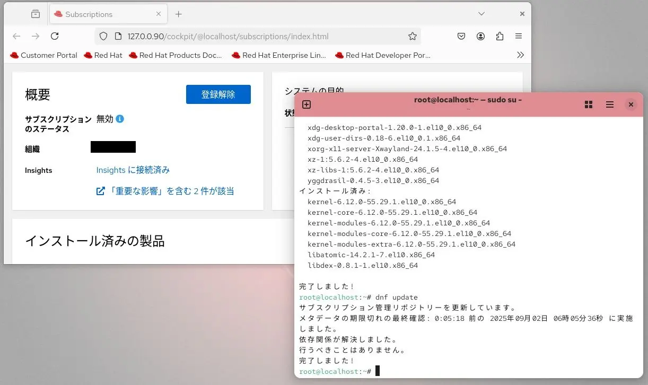Open the extensions puzzle piece icon
648x385 pixels.
[499, 36]
